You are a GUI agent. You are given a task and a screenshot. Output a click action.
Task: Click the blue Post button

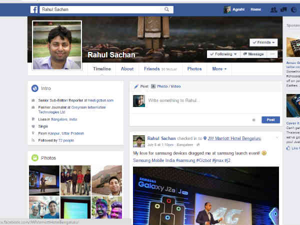point(270,120)
